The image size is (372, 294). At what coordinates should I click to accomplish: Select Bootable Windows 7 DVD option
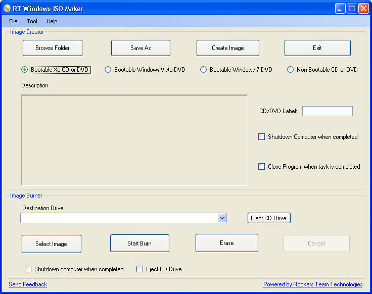[x=204, y=70]
